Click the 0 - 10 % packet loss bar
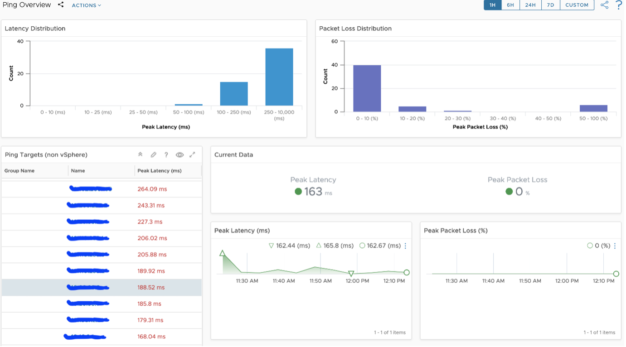The height and width of the screenshot is (347, 626). point(367,88)
